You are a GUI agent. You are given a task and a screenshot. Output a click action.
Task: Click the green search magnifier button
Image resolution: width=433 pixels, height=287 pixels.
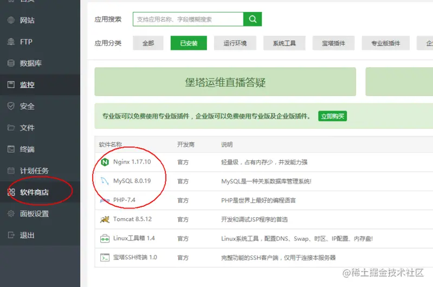point(253,19)
